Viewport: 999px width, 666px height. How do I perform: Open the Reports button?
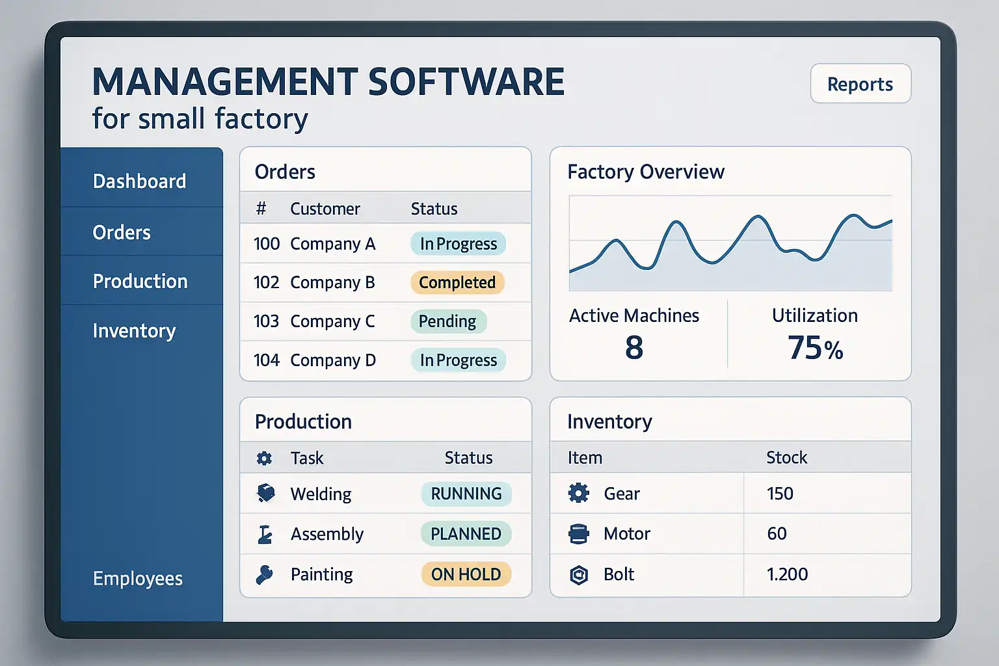[860, 84]
